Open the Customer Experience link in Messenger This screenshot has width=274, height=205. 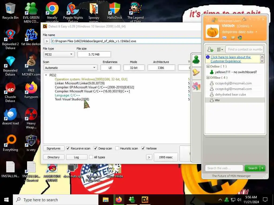[x=231, y=59]
